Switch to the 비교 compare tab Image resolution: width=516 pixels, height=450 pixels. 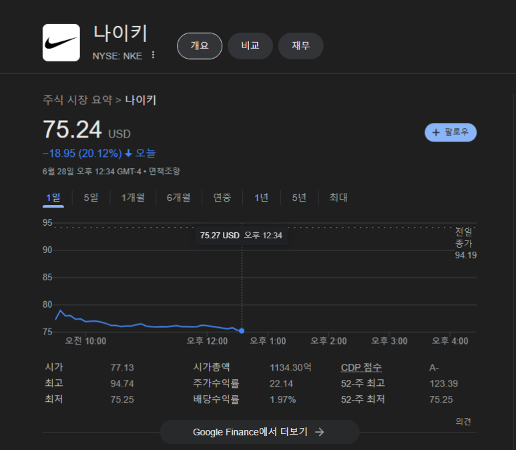point(250,46)
